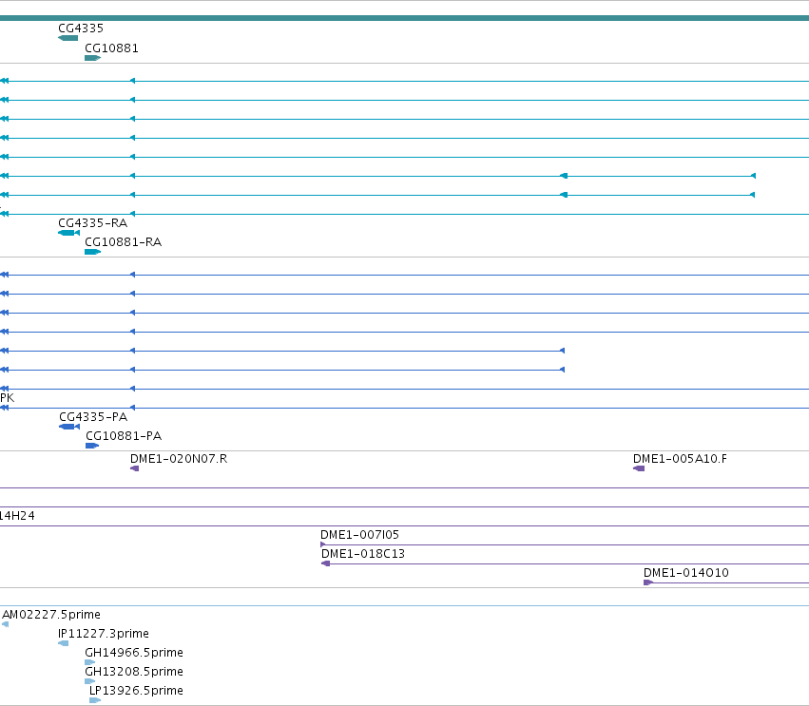
Task: Click the GH14966.5prime label
Action: pos(134,653)
